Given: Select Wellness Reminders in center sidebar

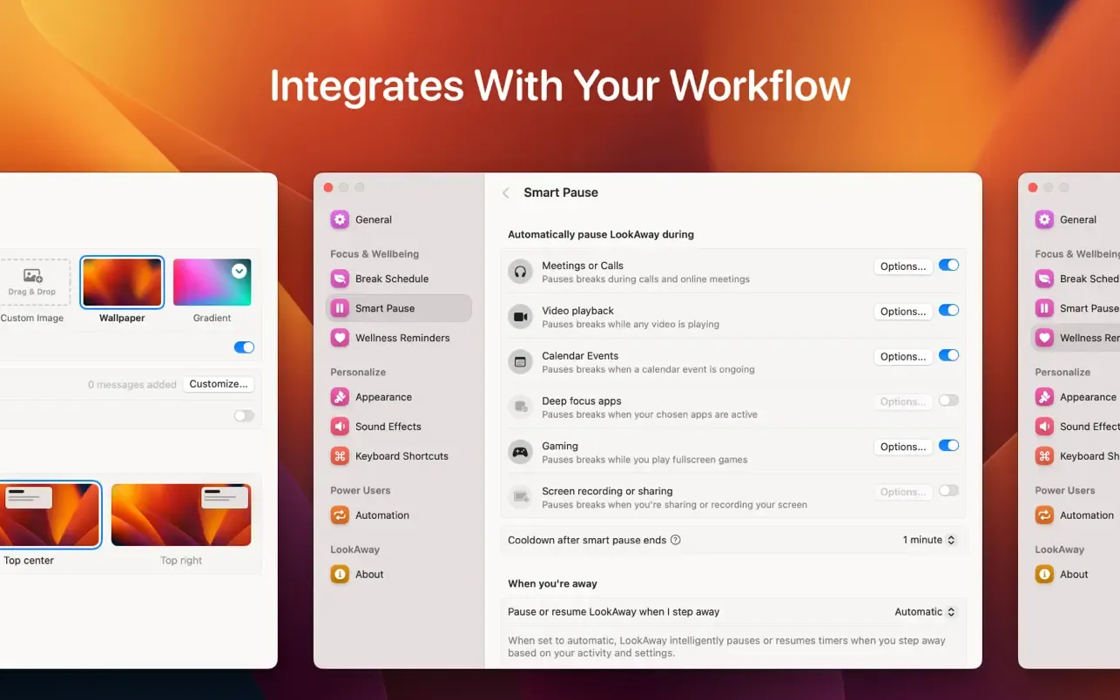Looking at the screenshot, I should (401, 338).
